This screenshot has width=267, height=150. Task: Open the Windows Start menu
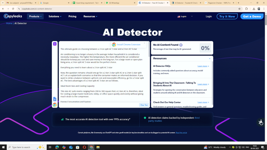point(3,147)
